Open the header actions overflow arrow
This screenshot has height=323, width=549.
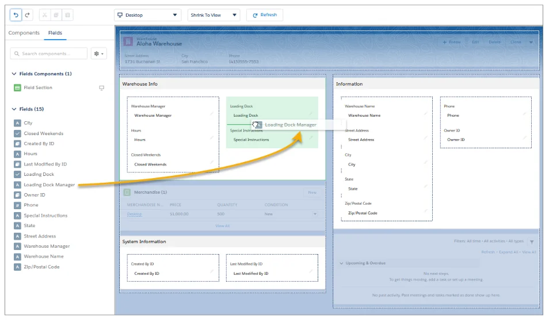tap(531, 43)
